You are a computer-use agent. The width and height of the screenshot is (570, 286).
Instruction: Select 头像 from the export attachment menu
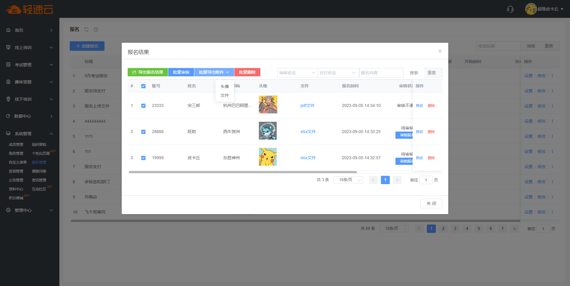(225, 86)
